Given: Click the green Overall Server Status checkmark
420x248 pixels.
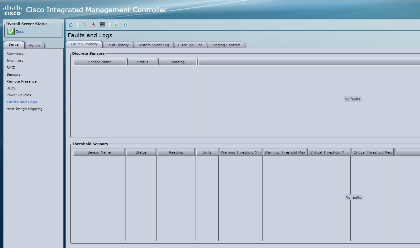Looking at the screenshot, I should pyautogui.click(x=11, y=32).
